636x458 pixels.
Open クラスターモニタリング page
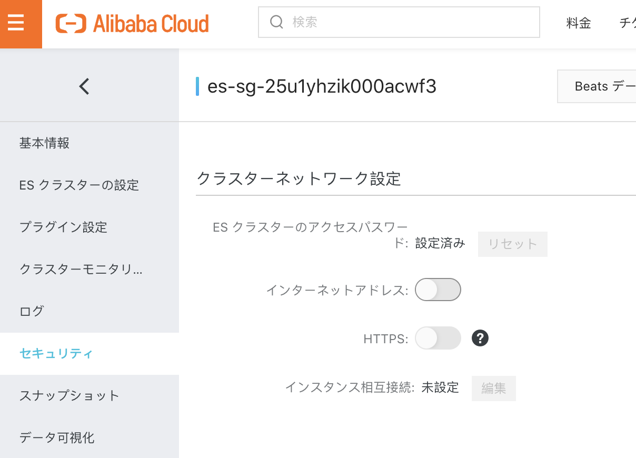[x=81, y=269]
